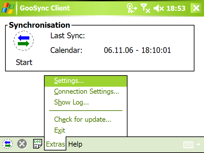This screenshot has width=204, height=153.
Task: Open the no-signal antenna status icon
Action: [145, 8]
